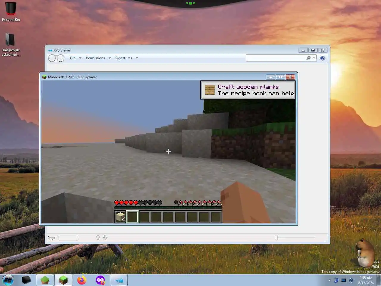
Task: Expand the File menu dropdown arrow
Action: tap(80, 58)
